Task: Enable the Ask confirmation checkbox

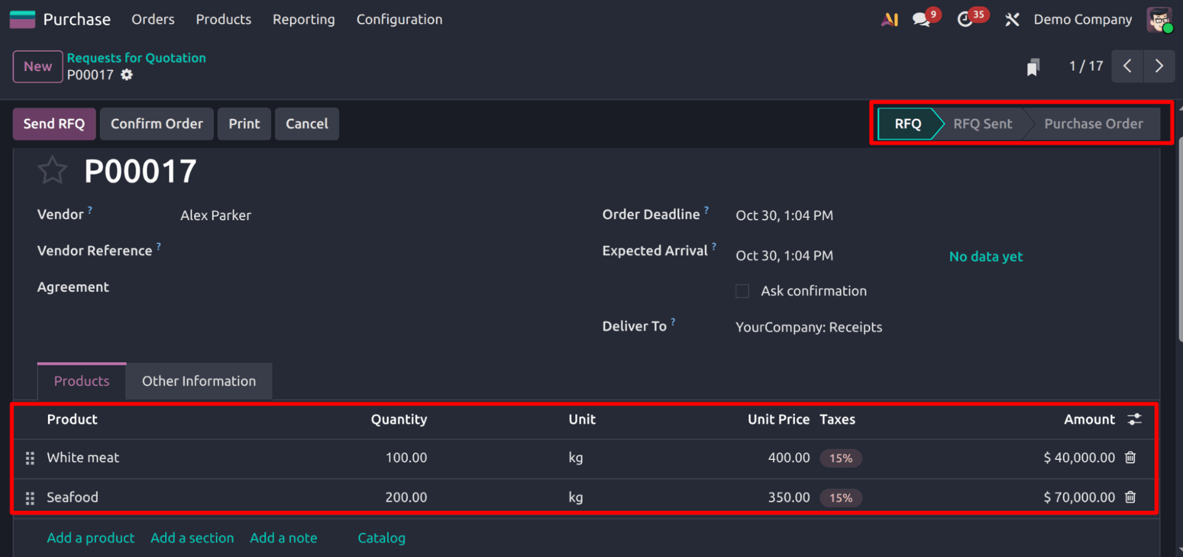Action: [x=742, y=291]
